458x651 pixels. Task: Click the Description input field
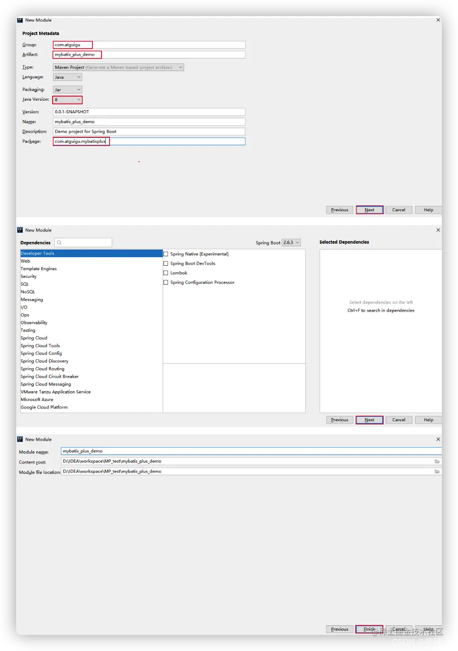click(149, 132)
